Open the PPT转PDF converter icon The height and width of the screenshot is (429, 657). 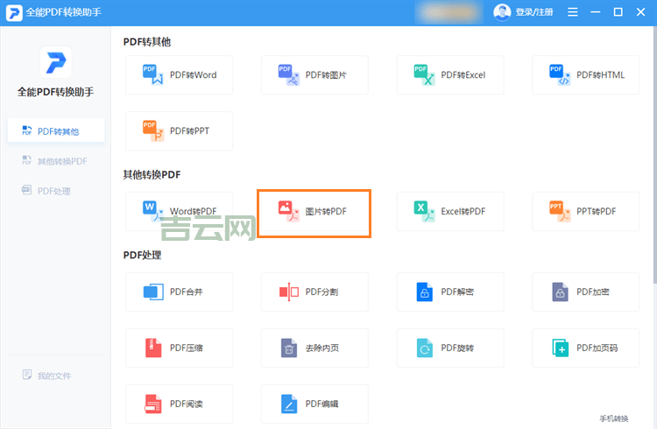coord(560,211)
